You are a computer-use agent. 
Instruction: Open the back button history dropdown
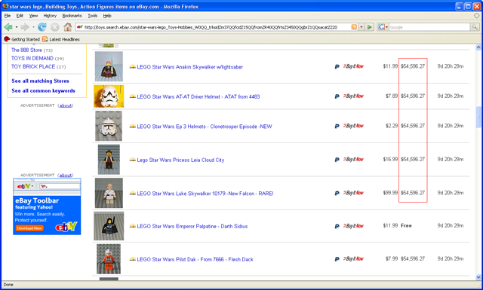point(17,27)
